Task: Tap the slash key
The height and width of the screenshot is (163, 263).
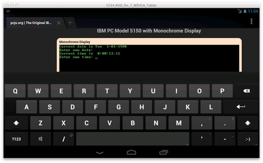Action: click(63, 139)
